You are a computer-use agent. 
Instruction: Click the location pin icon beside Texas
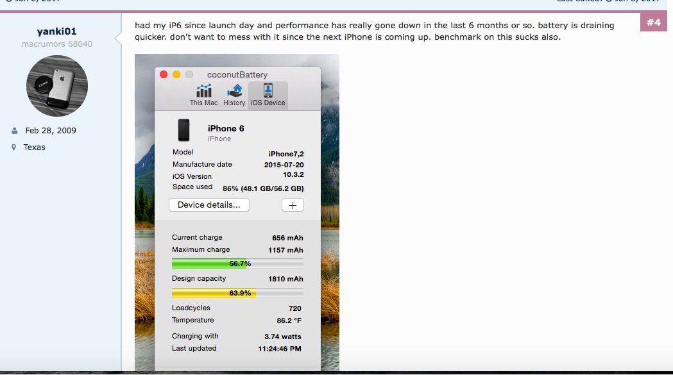pyautogui.click(x=13, y=147)
